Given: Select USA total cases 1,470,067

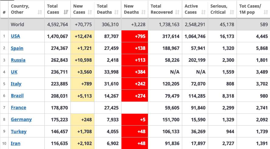Looking at the screenshot, I should (57, 36).
